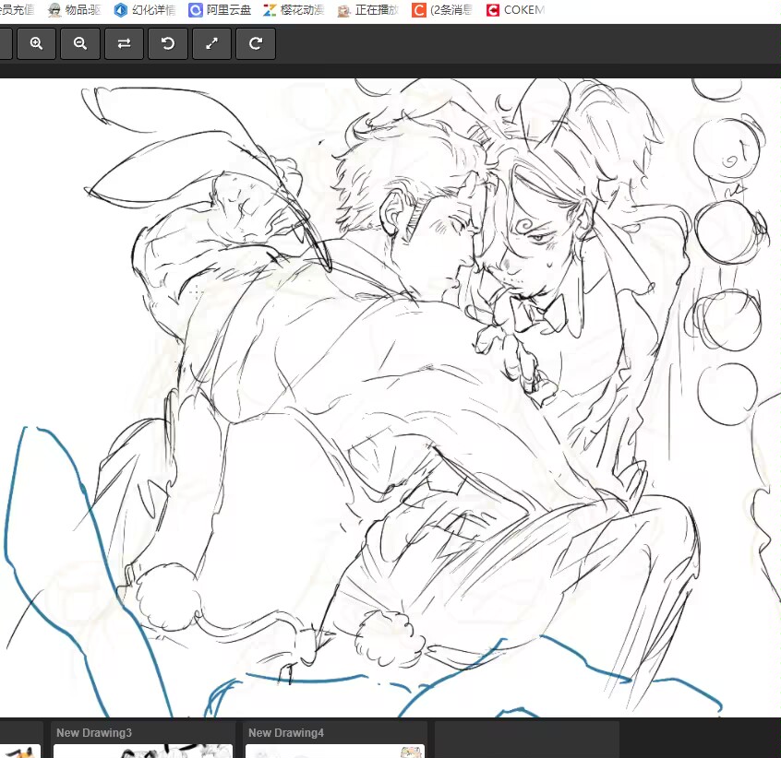Click the 正在播放 bookmark favicon
The height and width of the screenshot is (758, 781).
343,10
